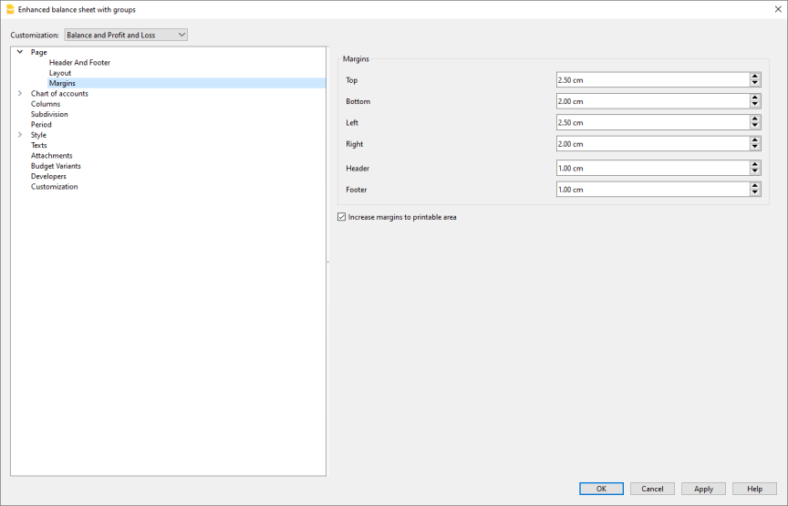Decrease Header margin with down arrow
This screenshot has height=506, width=788.
755,171
